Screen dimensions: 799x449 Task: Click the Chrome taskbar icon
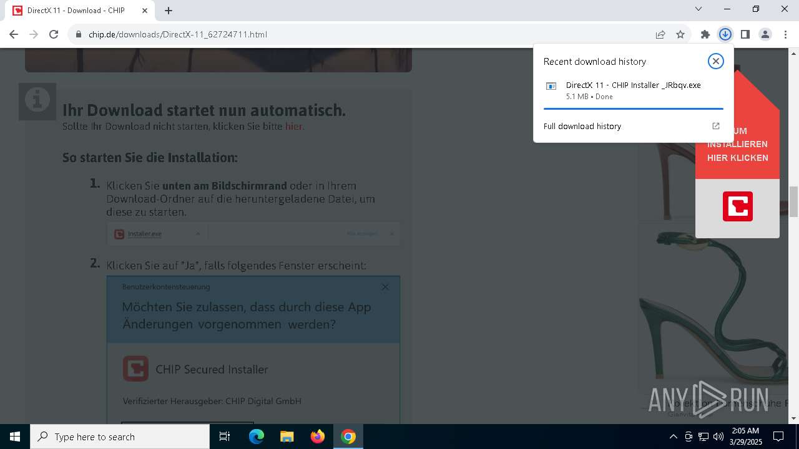point(348,437)
